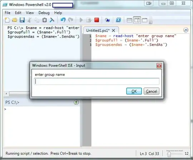Click the window switch icon in title bar
Screen dimensions: 193x160
(x=149, y=3)
